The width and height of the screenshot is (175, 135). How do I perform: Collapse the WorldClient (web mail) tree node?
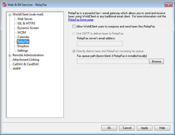tap(10, 15)
